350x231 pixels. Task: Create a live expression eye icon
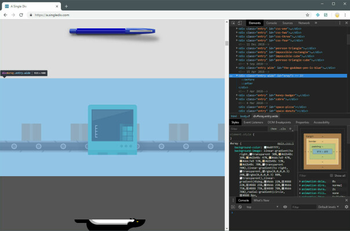[285, 207]
